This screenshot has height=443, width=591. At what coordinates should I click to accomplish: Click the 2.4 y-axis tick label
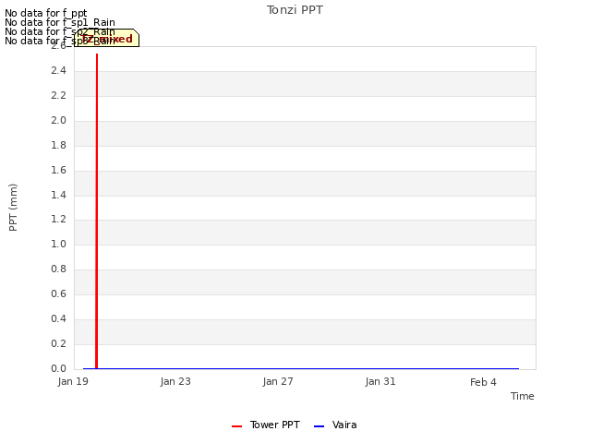(58, 70)
